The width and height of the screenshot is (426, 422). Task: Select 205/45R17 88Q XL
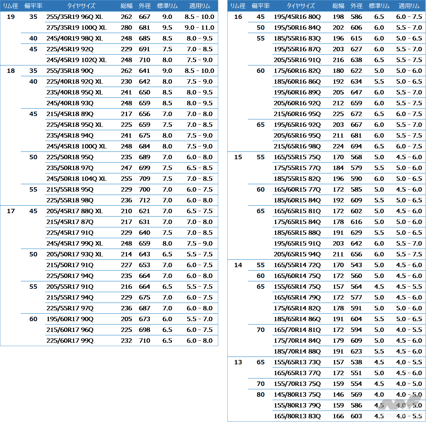point(75,211)
